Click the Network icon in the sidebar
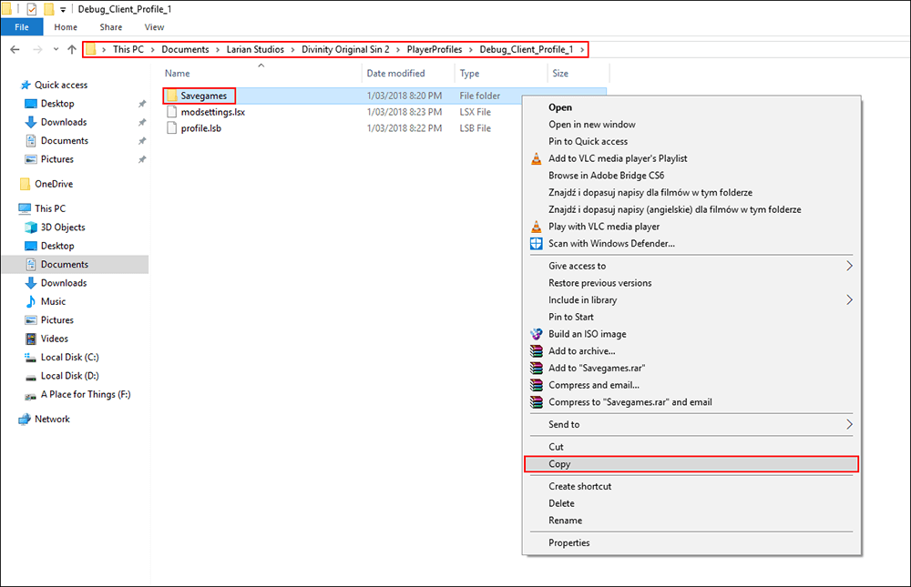 coord(25,420)
